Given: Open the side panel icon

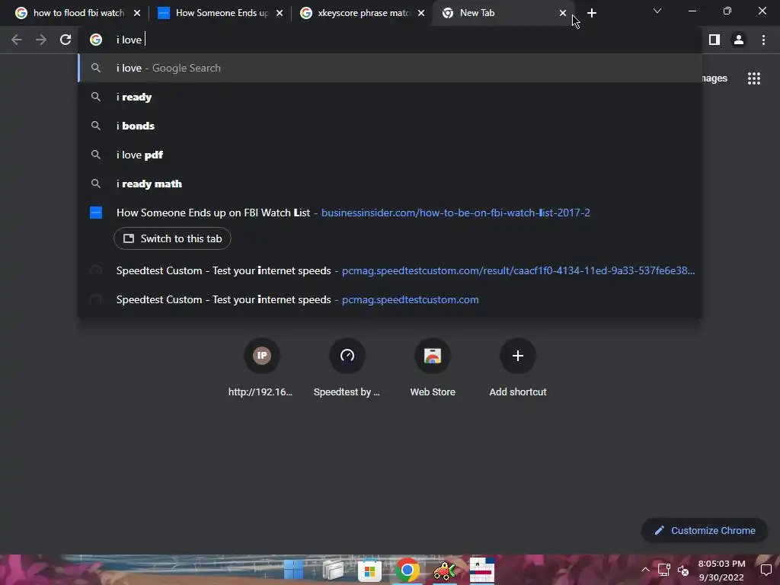Looking at the screenshot, I should tap(714, 40).
